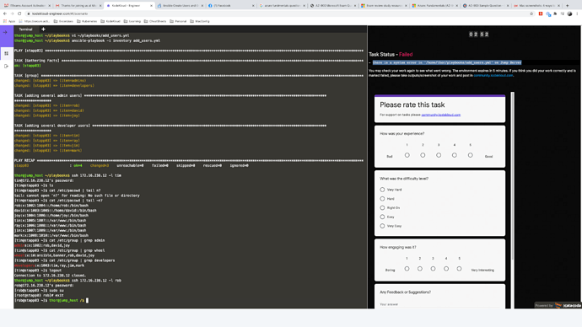Viewport: 582px width, 327px height.
Task: Close the Facebook tab
Action: [253, 6]
